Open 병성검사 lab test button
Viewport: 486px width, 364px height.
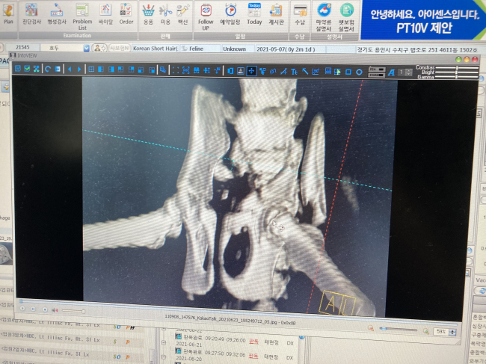(57, 14)
